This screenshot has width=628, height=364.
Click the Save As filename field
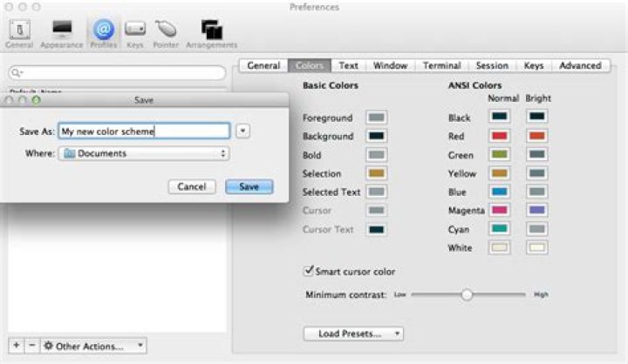point(144,131)
